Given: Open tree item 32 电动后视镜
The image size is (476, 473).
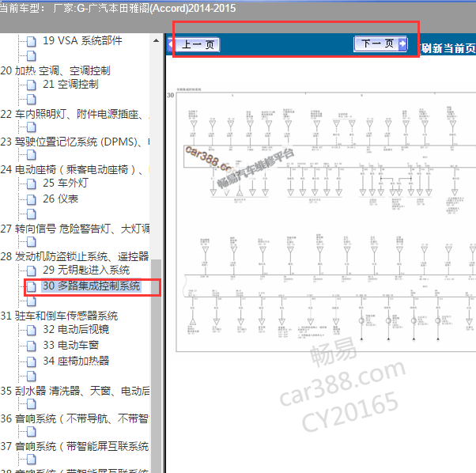Looking at the screenshot, I should pos(76,329).
